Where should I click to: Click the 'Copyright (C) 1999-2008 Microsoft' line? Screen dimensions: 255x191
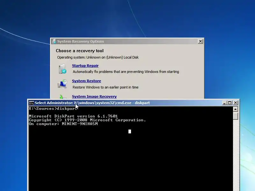pos(87,120)
